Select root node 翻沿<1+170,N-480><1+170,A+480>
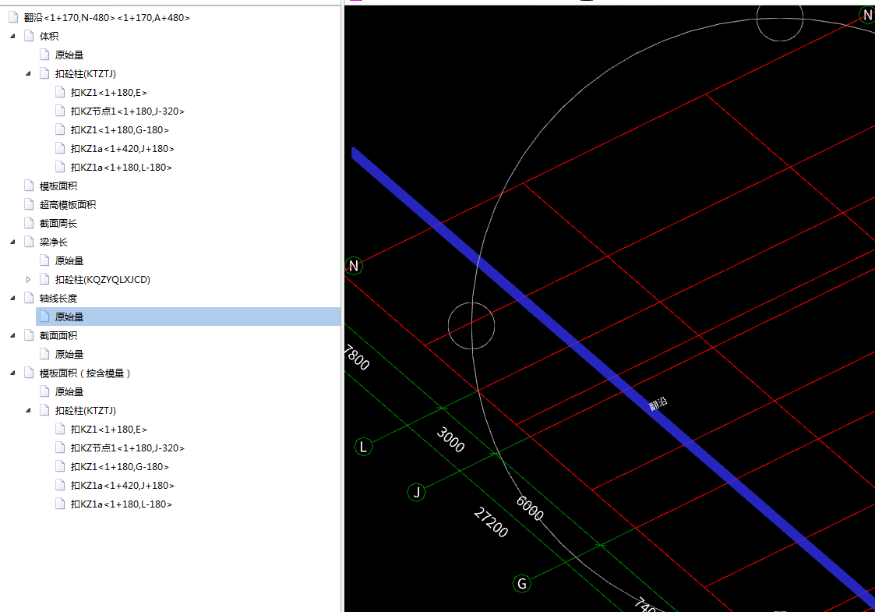 point(107,18)
